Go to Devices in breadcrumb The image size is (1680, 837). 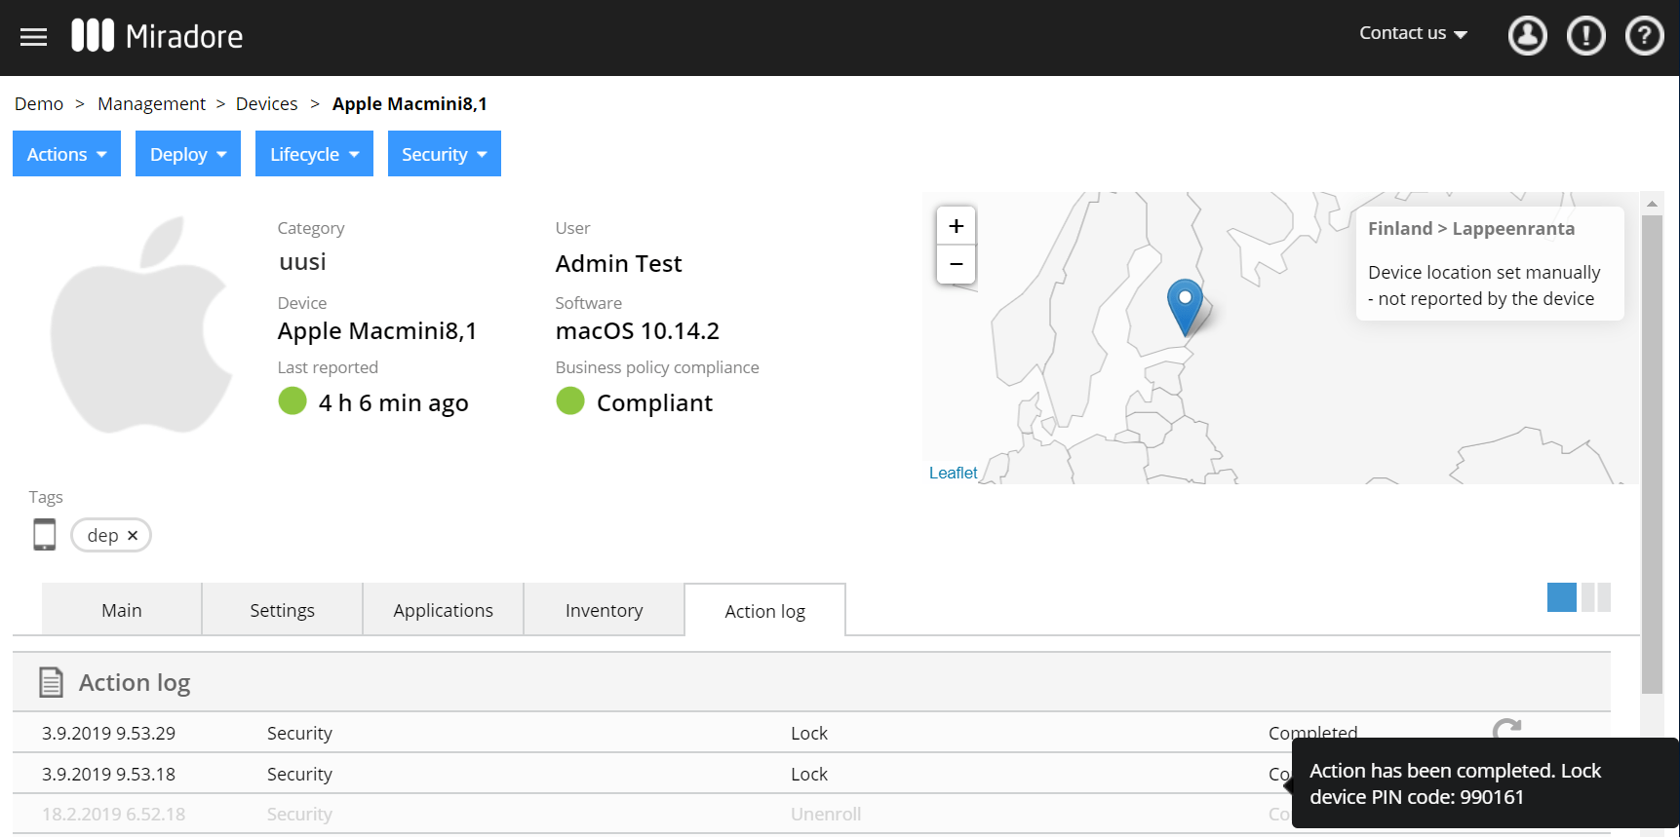pos(266,104)
